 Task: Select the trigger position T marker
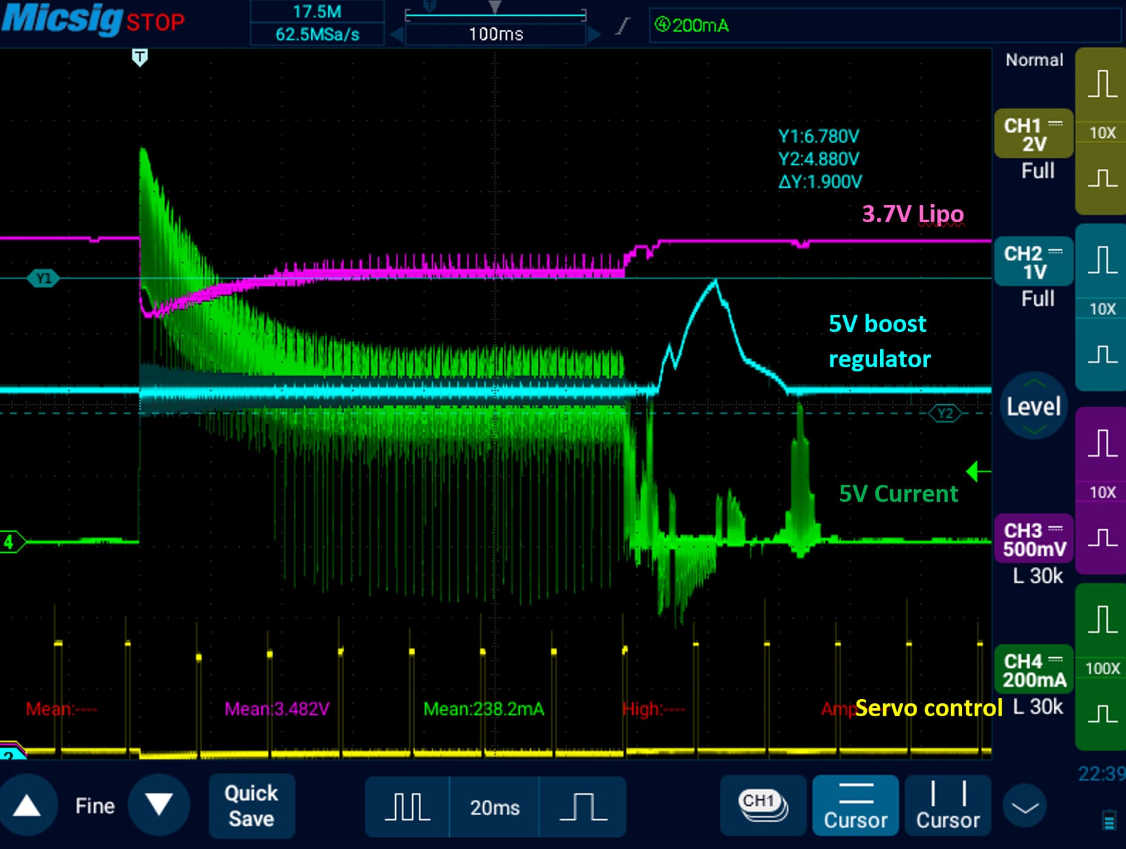140,58
